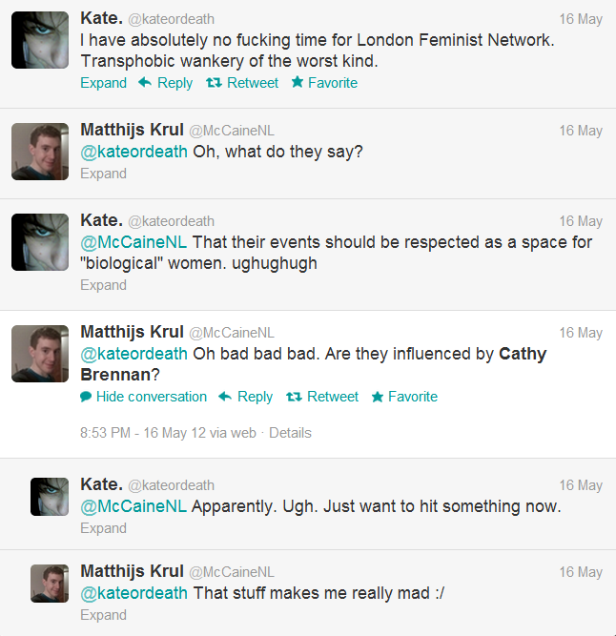Click the Hide conversation speech bubble icon

tap(86, 397)
